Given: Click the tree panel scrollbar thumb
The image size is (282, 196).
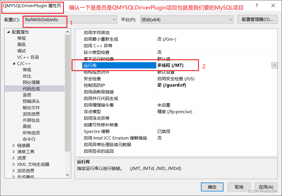Looking at the screenshot, I should pos(67,93).
